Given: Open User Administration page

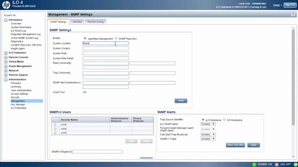Looking at the screenshot, I should tap(21, 90).
